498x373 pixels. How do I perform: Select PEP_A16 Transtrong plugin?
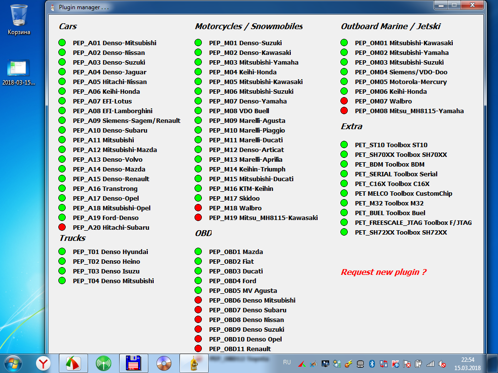pyautogui.click(x=105, y=188)
